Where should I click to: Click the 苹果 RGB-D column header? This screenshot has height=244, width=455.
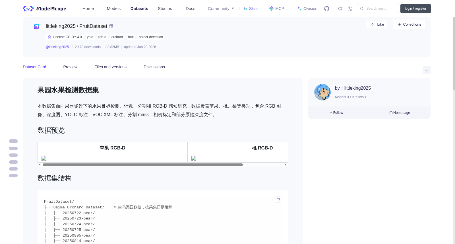click(x=113, y=148)
